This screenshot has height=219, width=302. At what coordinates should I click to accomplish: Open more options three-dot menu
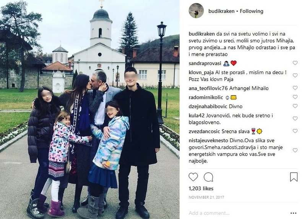point(293,213)
